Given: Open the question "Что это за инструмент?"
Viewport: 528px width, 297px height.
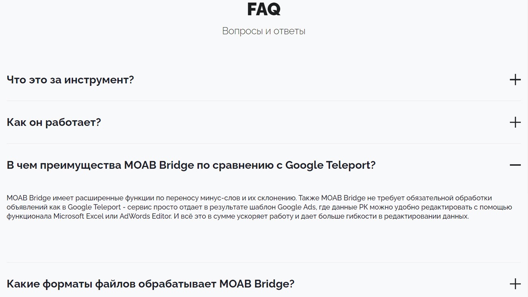Looking at the screenshot, I should (x=70, y=80).
